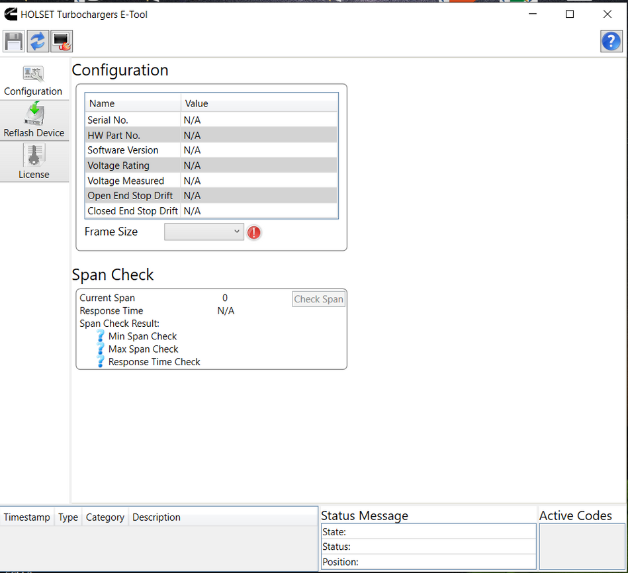This screenshot has width=628, height=573.
Task: Click the Category column header
Action: [105, 517]
